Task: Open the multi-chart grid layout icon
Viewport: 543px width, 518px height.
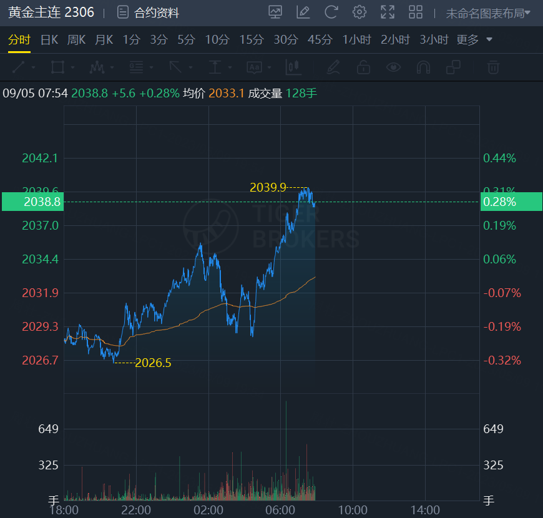Action: pyautogui.click(x=416, y=12)
